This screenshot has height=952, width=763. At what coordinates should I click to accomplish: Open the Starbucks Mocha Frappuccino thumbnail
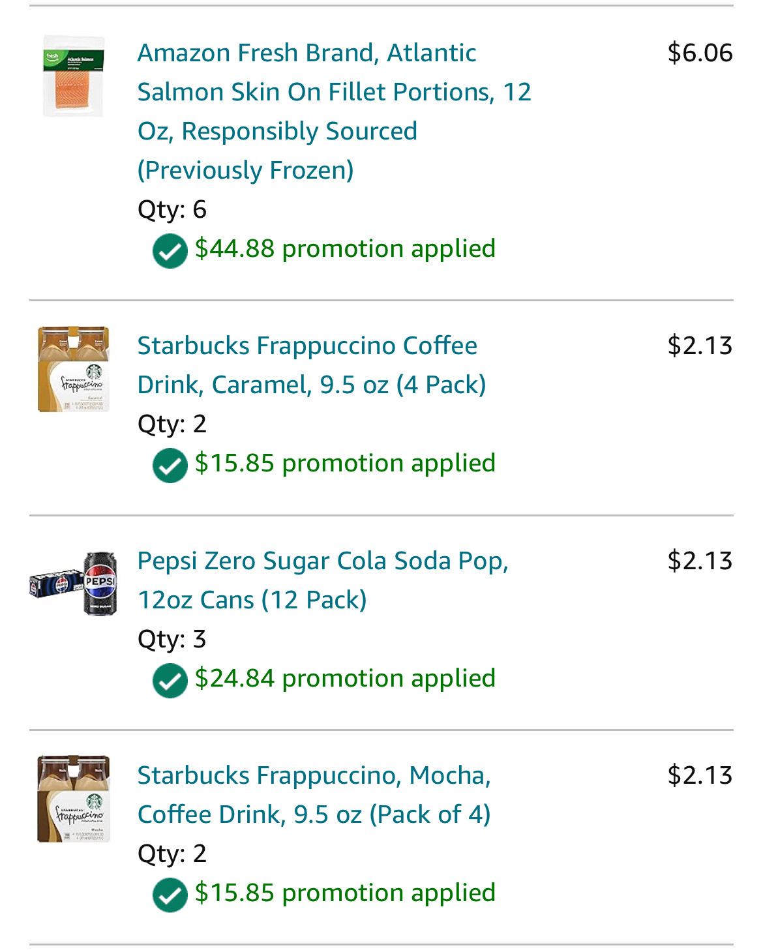[x=74, y=799]
